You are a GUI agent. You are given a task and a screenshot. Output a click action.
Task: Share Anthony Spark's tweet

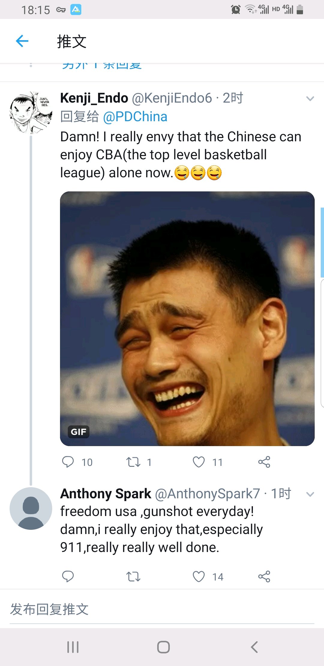click(264, 576)
